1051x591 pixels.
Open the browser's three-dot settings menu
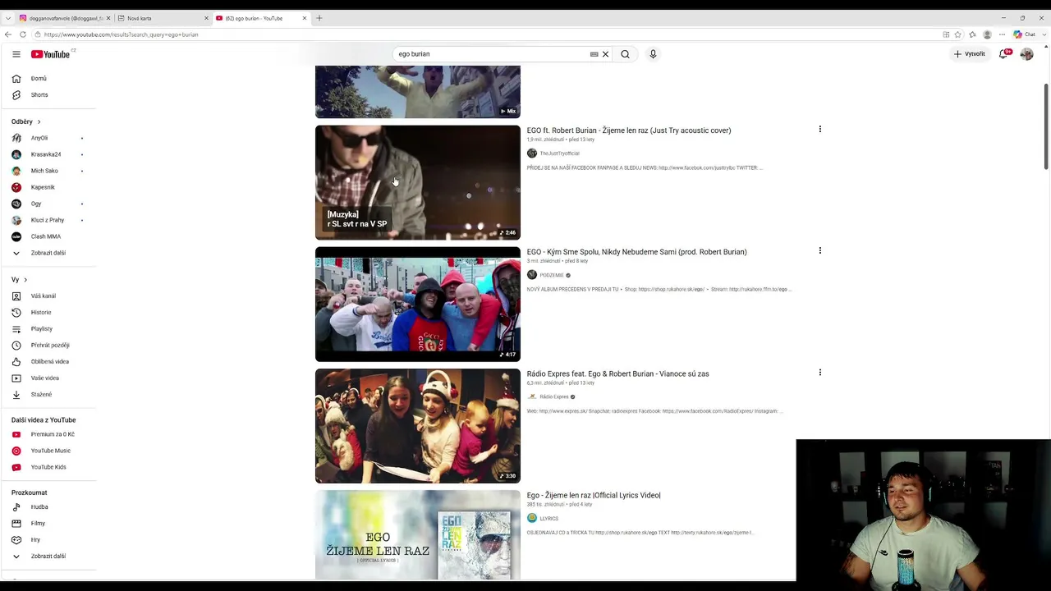[x=1002, y=34]
